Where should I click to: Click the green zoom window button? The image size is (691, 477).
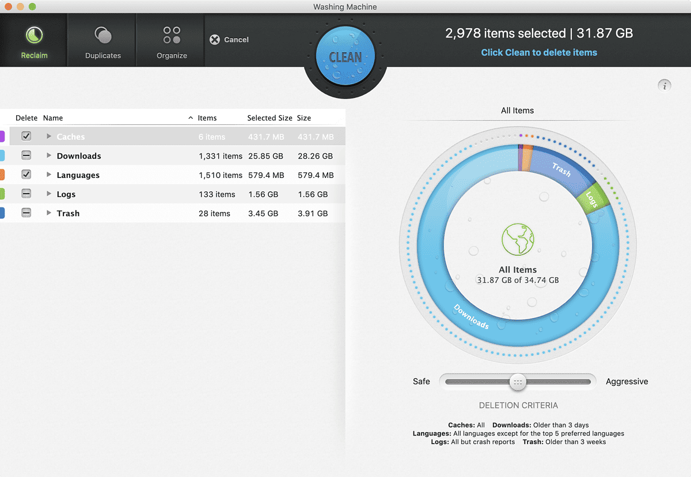tap(32, 6)
